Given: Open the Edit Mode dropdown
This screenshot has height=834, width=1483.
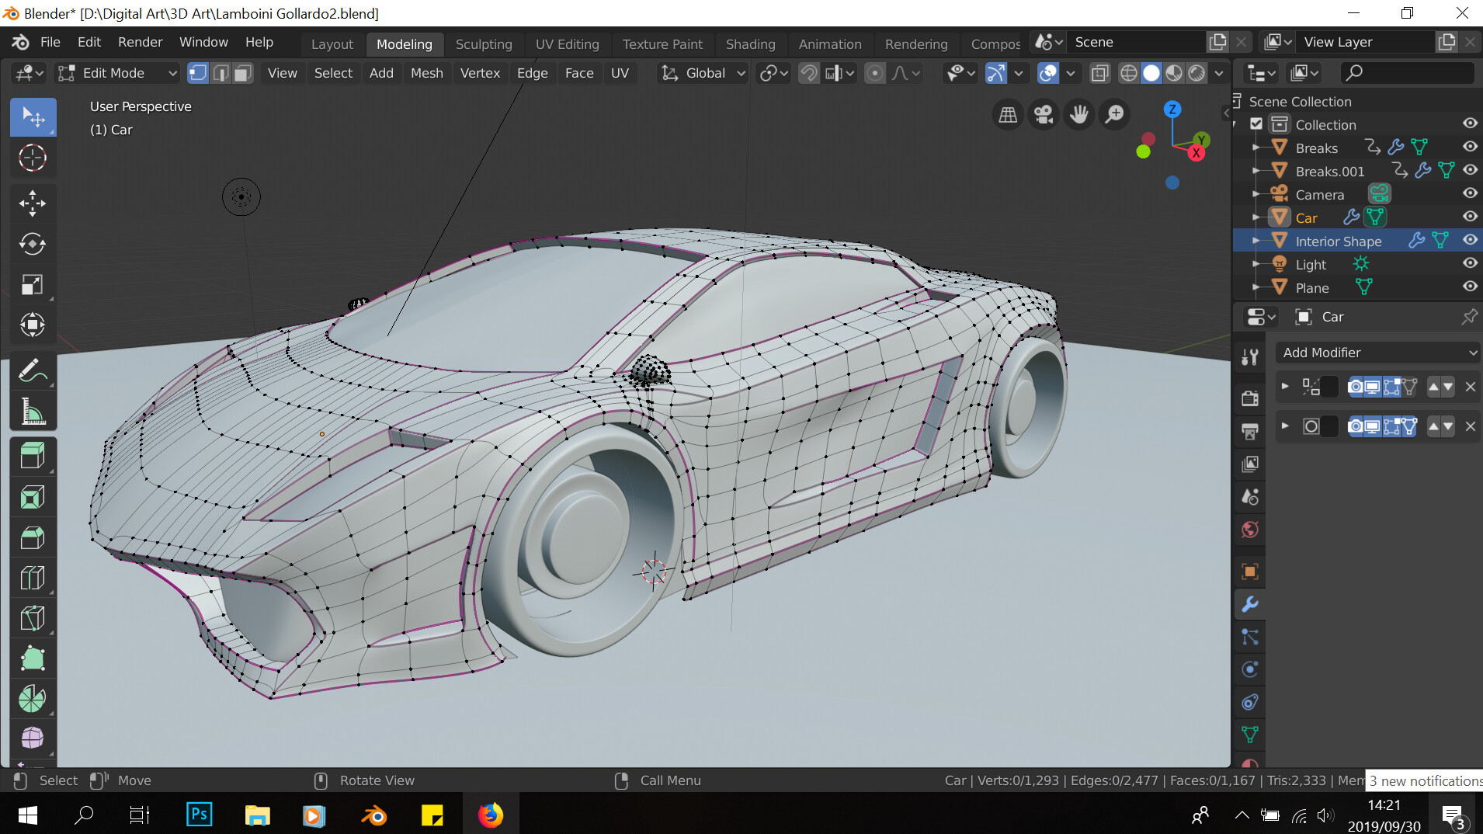Looking at the screenshot, I should point(115,72).
